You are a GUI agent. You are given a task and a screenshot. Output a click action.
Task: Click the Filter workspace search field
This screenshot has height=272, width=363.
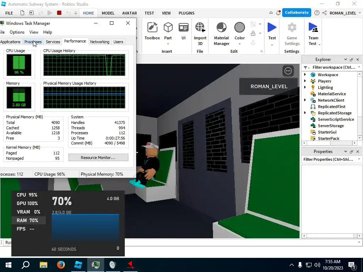click(333, 67)
